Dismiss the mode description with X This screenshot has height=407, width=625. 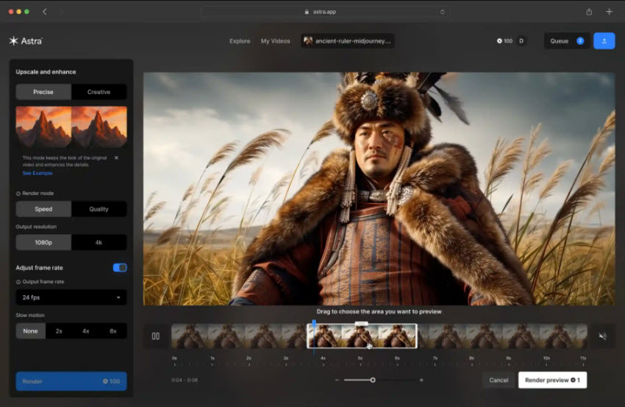pyautogui.click(x=116, y=158)
